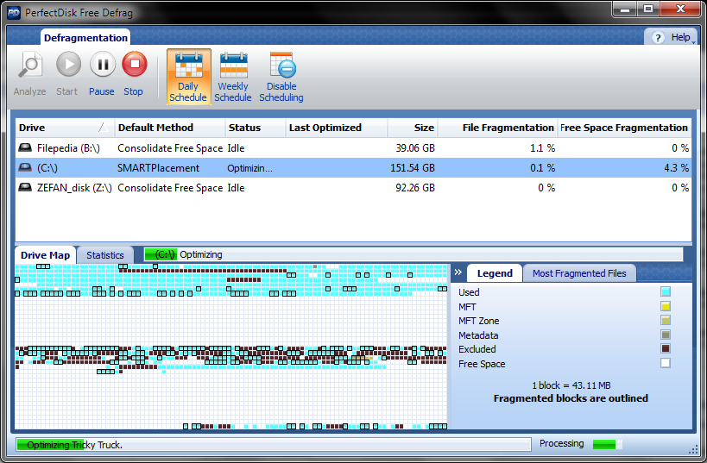
Task: Click the PerfectDisk app icon in title bar
Action: (14, 13)
